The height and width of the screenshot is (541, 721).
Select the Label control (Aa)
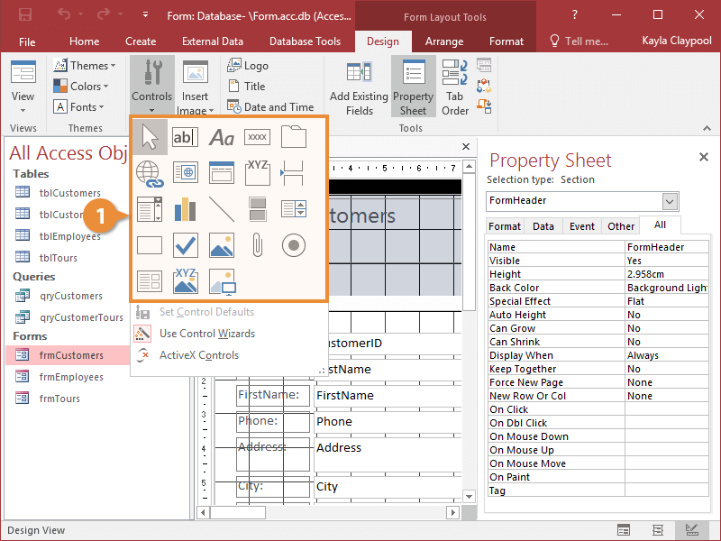[x=221, y=137]
